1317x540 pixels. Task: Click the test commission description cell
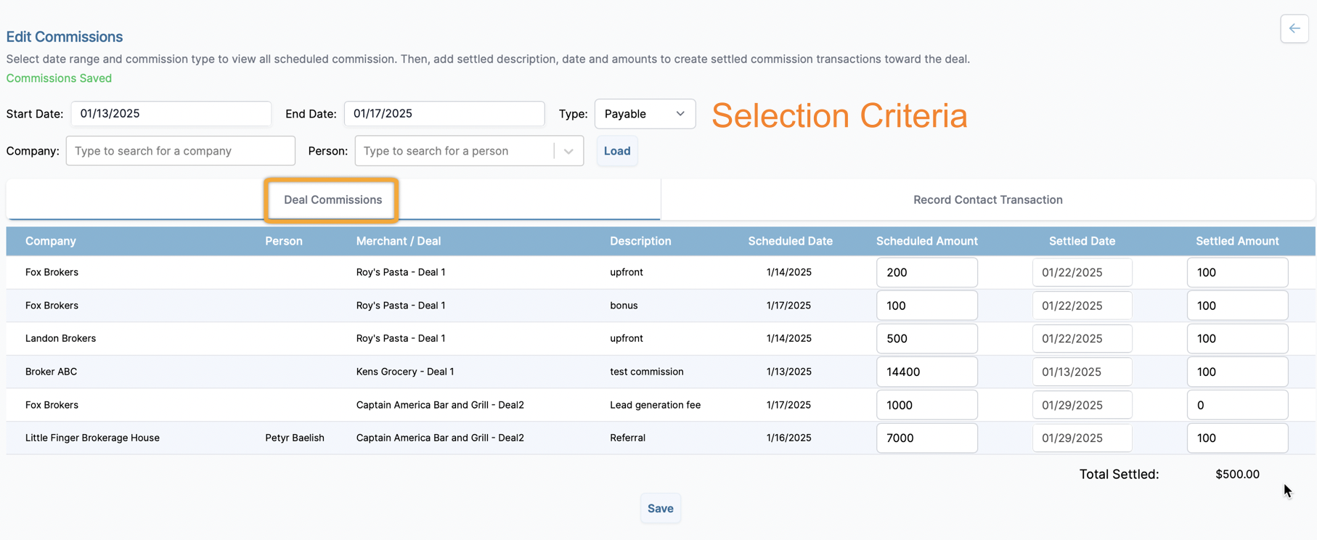(x=647, y=372)
